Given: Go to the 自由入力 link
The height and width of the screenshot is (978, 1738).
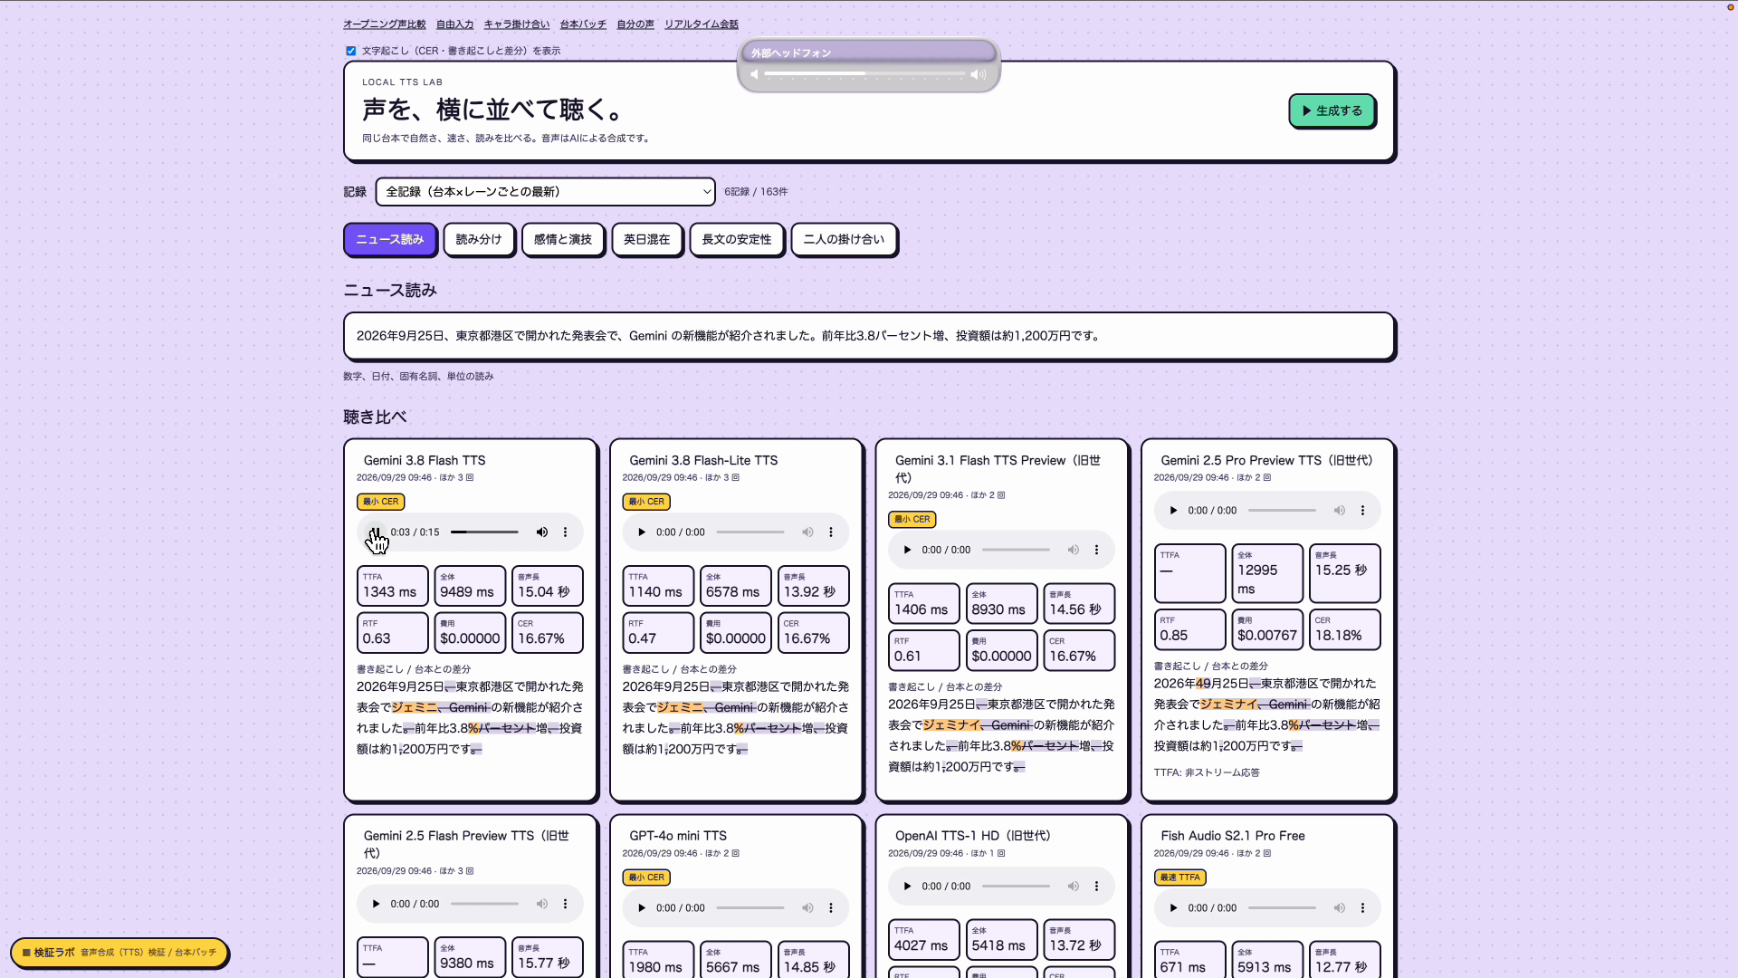Looking at the screenshot, I should (x=454, y=24).
